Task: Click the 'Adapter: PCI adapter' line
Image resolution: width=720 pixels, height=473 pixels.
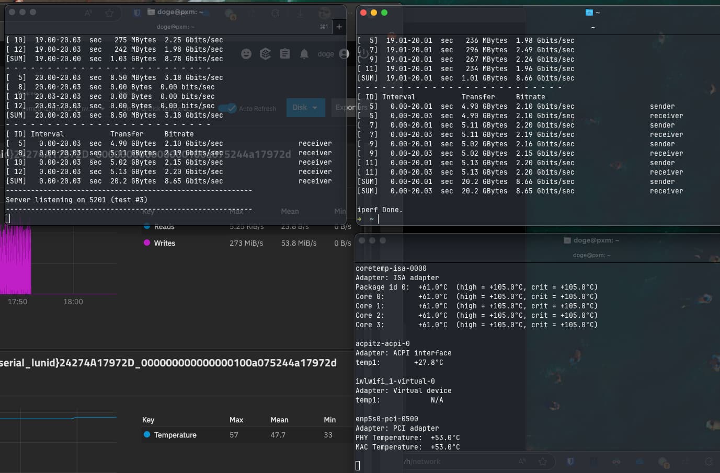Action: click(x=397, y=428)
